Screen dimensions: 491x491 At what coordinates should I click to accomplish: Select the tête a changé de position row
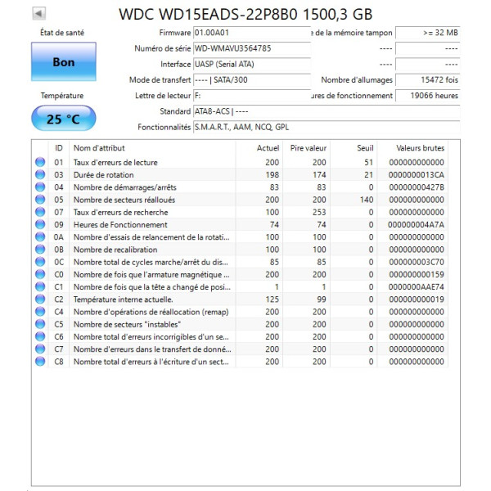240,286
